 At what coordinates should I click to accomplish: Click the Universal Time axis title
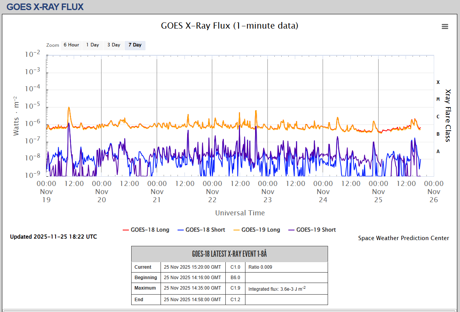click(x=240, y=213)
